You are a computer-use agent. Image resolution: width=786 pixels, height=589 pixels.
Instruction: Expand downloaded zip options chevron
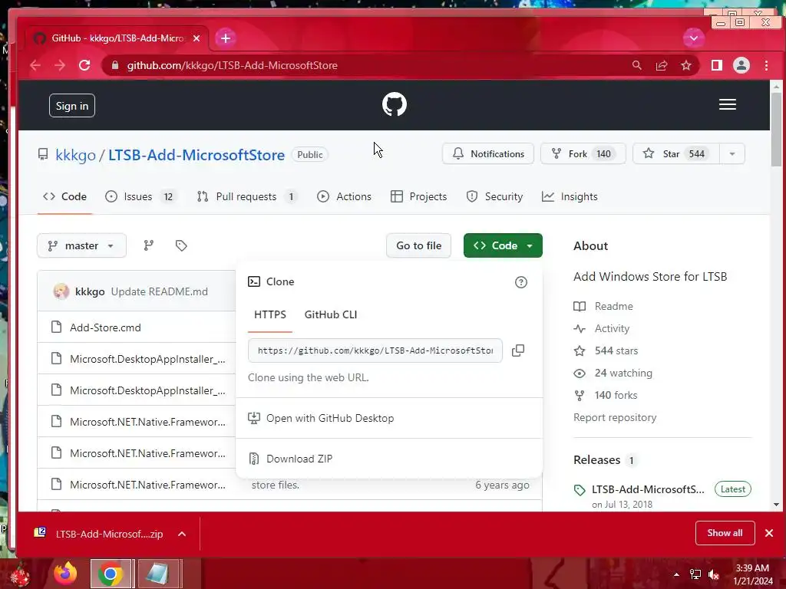[182, 534]
